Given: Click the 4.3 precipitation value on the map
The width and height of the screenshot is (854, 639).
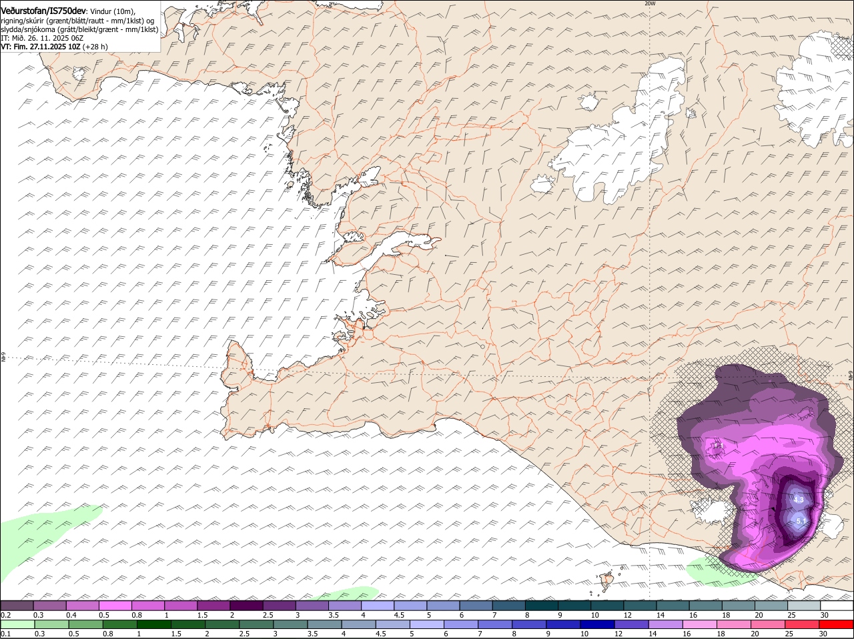Looking at the screenshot, I should coord(799,499).
